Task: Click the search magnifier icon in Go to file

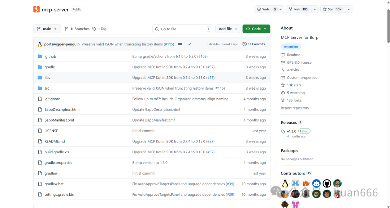Action: coord(157,29)
